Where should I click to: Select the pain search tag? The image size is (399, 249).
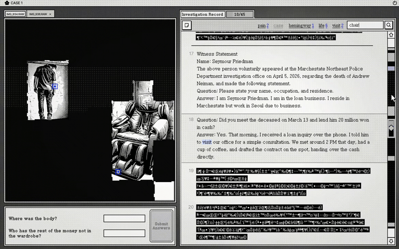pyautogui.click(x=263, y=25)
